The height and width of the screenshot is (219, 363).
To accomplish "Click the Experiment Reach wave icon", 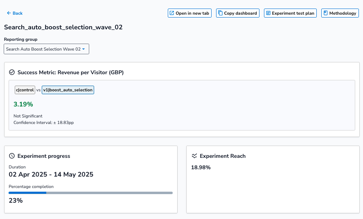I will click(x=194, y=156).
